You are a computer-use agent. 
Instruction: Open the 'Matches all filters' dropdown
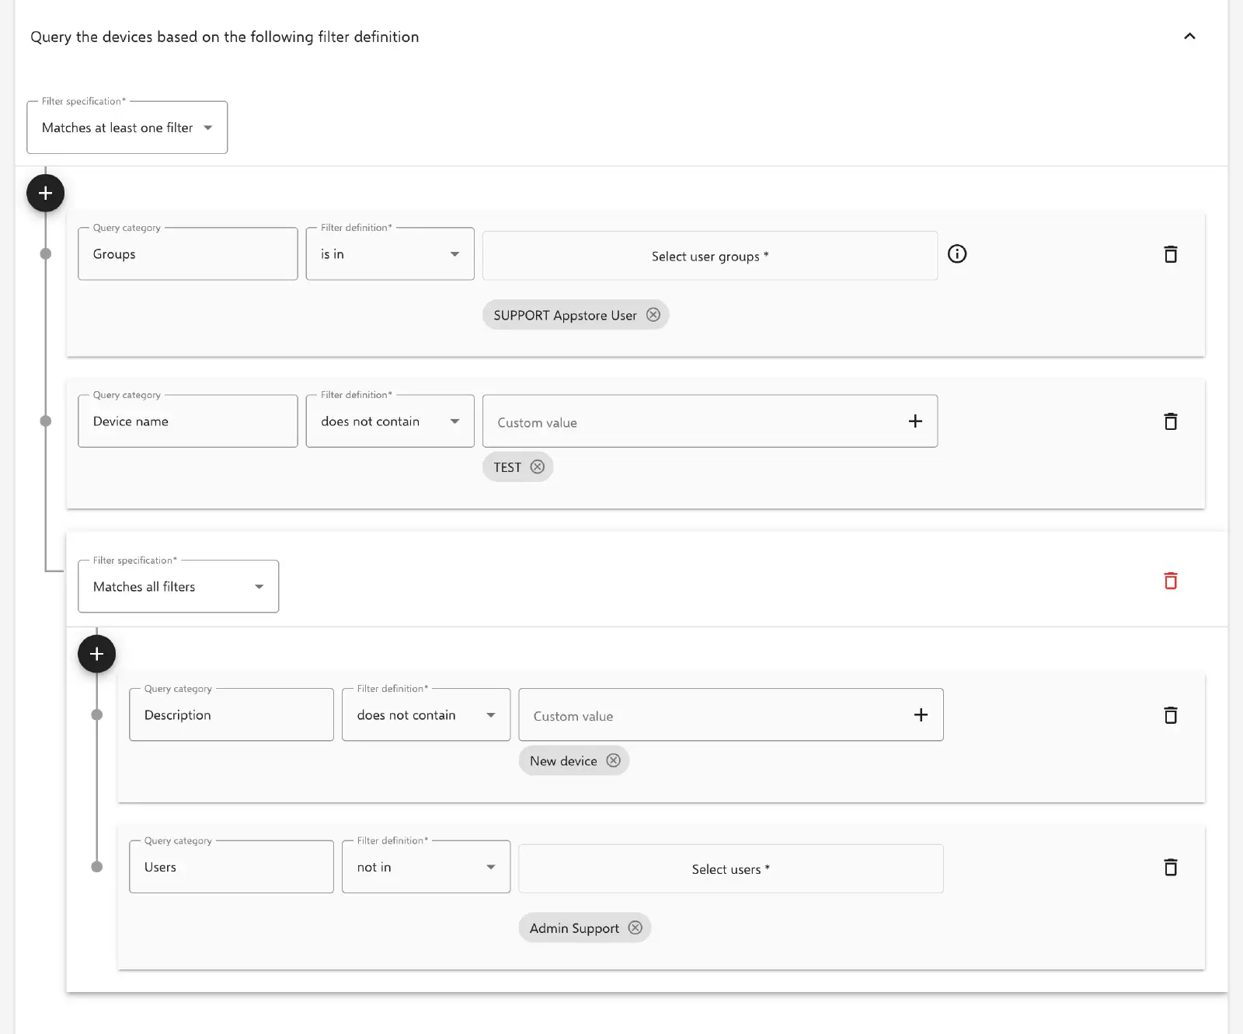point(179,586)
